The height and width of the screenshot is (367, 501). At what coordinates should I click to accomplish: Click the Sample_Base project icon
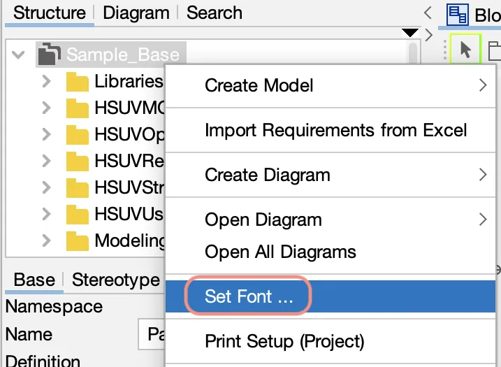point(49,54)
